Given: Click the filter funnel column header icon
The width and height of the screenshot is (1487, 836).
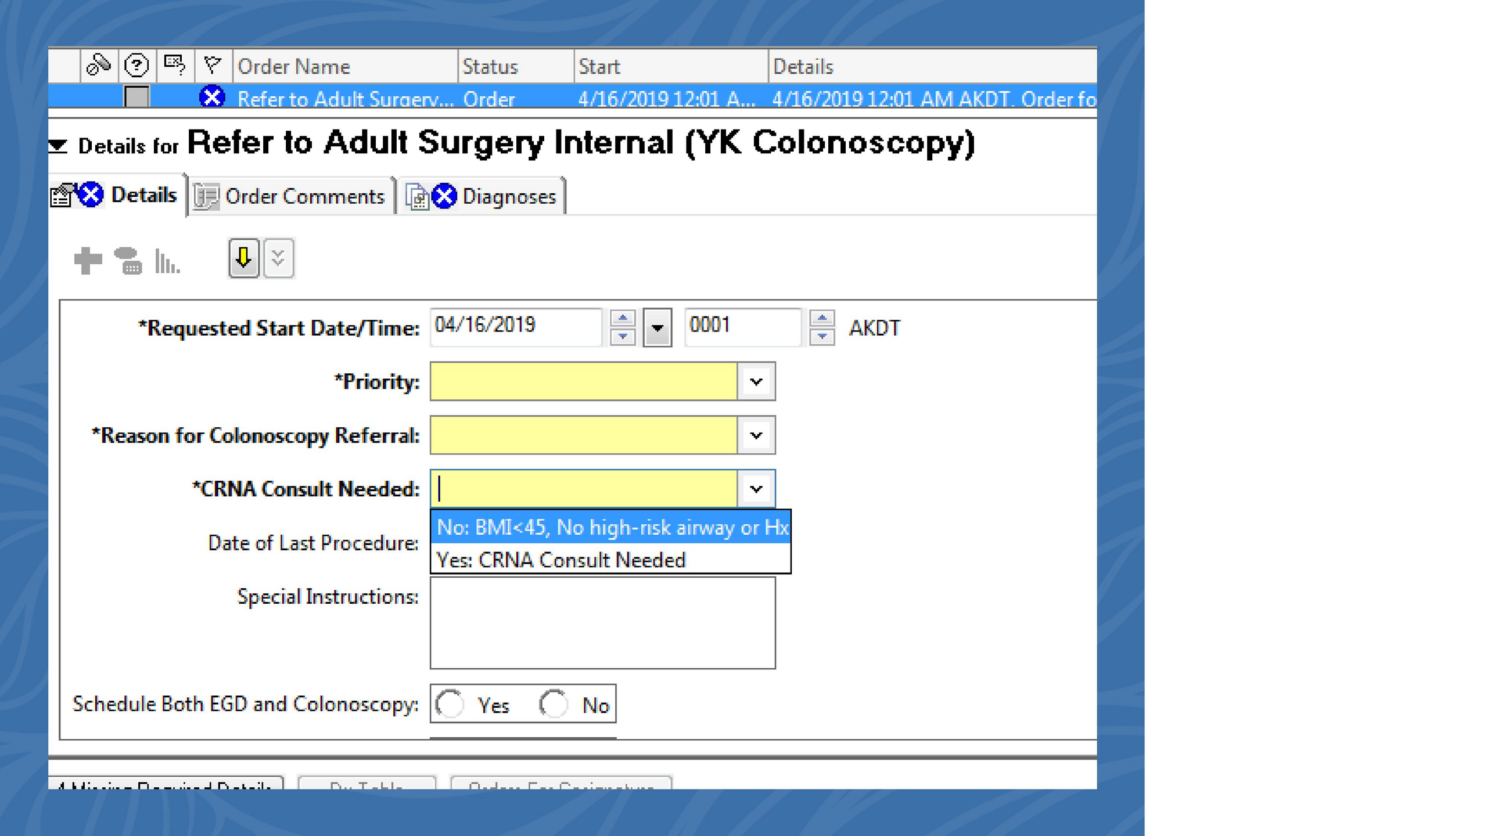Looking at the screenshot, I should 213,64.
